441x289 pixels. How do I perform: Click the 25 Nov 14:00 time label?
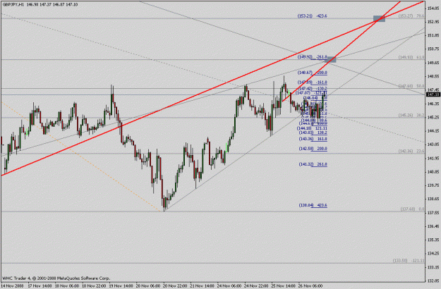click(x=284, y=285)
